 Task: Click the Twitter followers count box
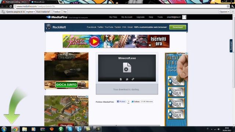pyautogui.click(x=147, y=102)
